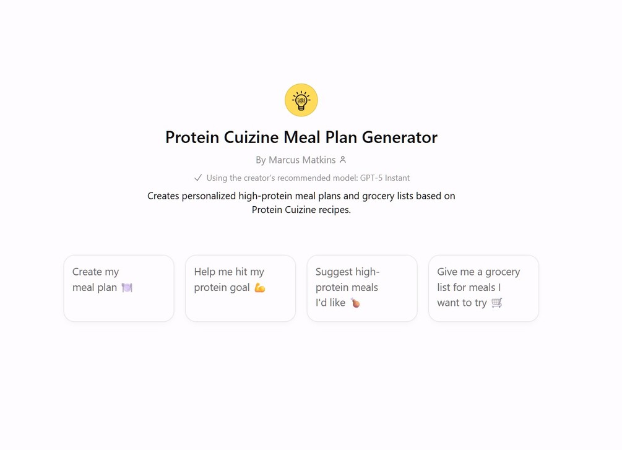Image resolution: width=622 pixels, height=450 pixels.
Task: Click the "Protein Cuizine recipes." description text
Action: (301, 210)
